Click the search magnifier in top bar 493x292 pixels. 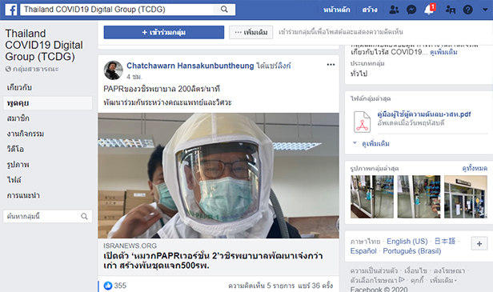224,10
